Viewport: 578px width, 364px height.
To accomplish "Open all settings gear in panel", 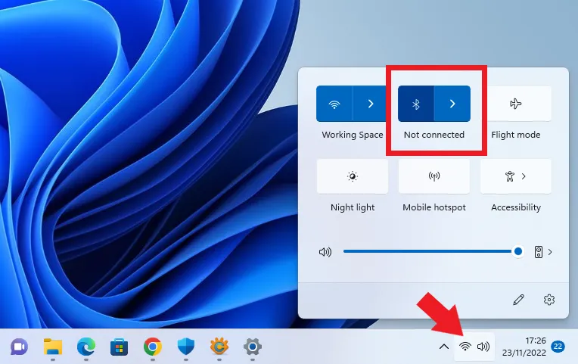I will (550, 300).
